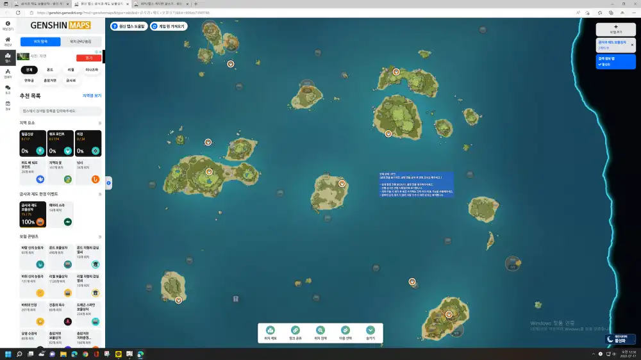Click the 지역명 보기 link
Viewport: 641px width, 360px height.
click(92, 95)
